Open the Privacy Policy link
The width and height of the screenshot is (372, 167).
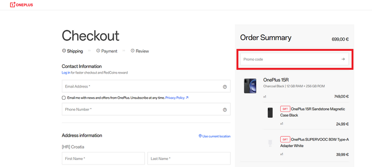(175, 98)
